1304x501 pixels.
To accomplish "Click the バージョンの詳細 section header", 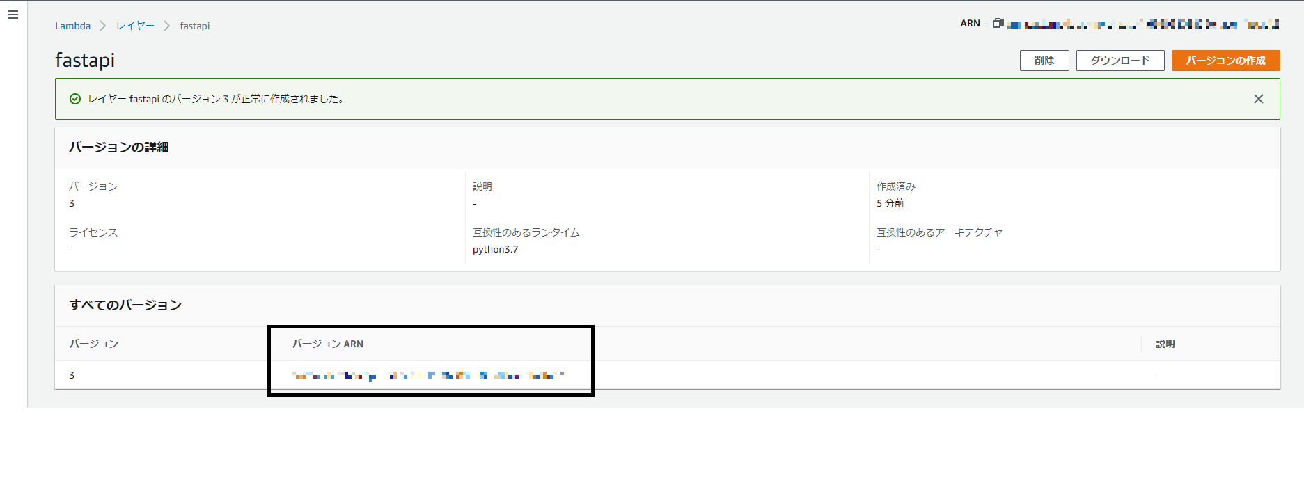I will [x=119, y=147].
